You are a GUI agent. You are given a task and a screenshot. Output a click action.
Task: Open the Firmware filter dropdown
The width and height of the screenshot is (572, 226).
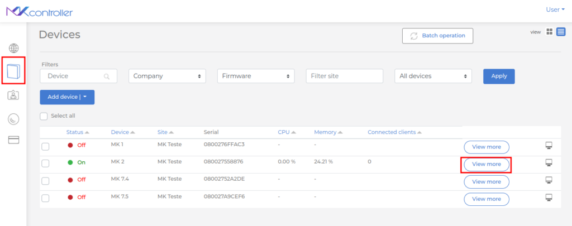tap(255, 76)
